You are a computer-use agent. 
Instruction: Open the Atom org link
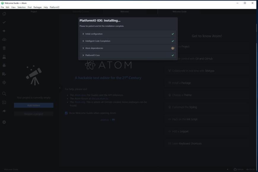pos(80,102)
